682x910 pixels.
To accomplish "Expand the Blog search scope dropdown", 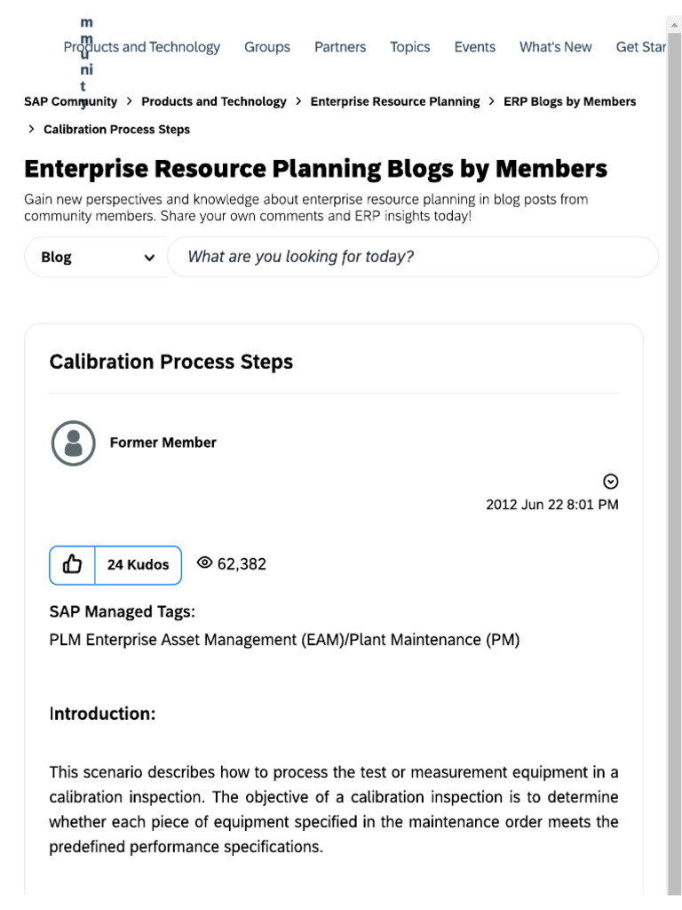I will [x=97, y=258].
